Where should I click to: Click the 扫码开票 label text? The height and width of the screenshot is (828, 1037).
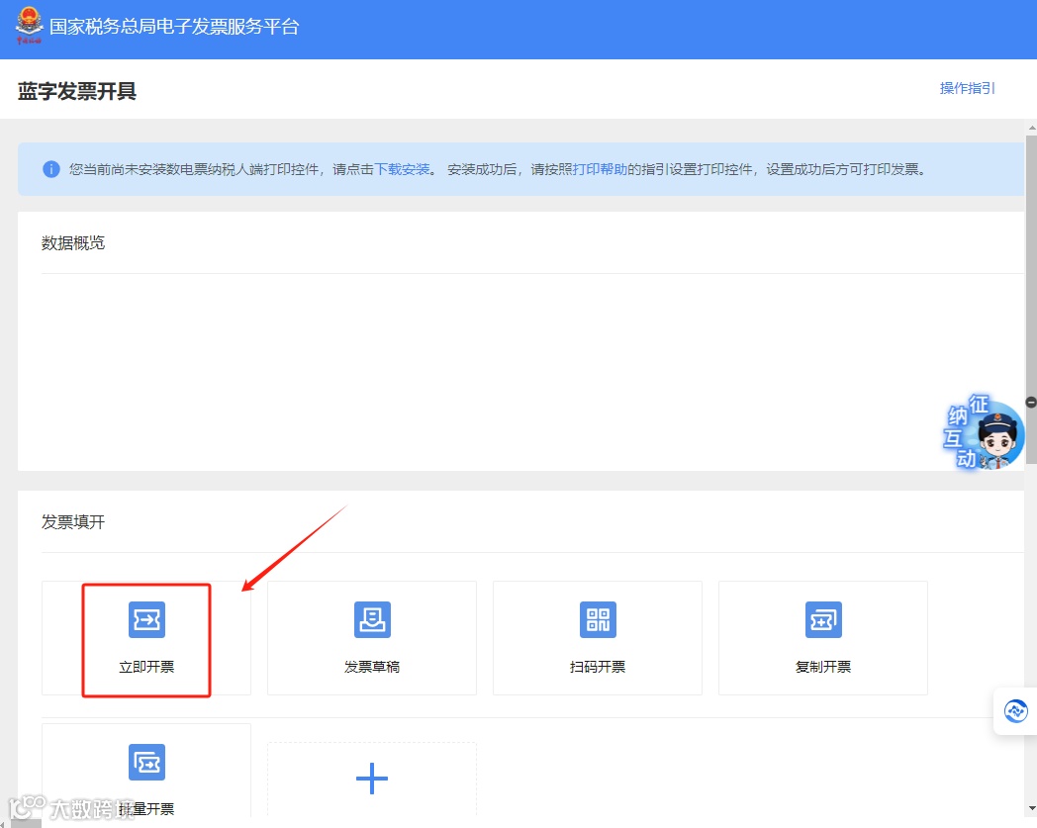[x=598, y=667]
